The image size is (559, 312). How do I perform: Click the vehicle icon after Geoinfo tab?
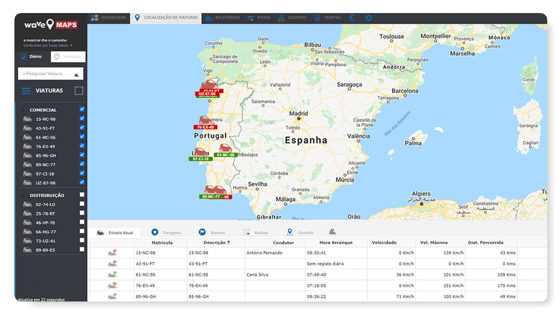[x=332, y=232]
